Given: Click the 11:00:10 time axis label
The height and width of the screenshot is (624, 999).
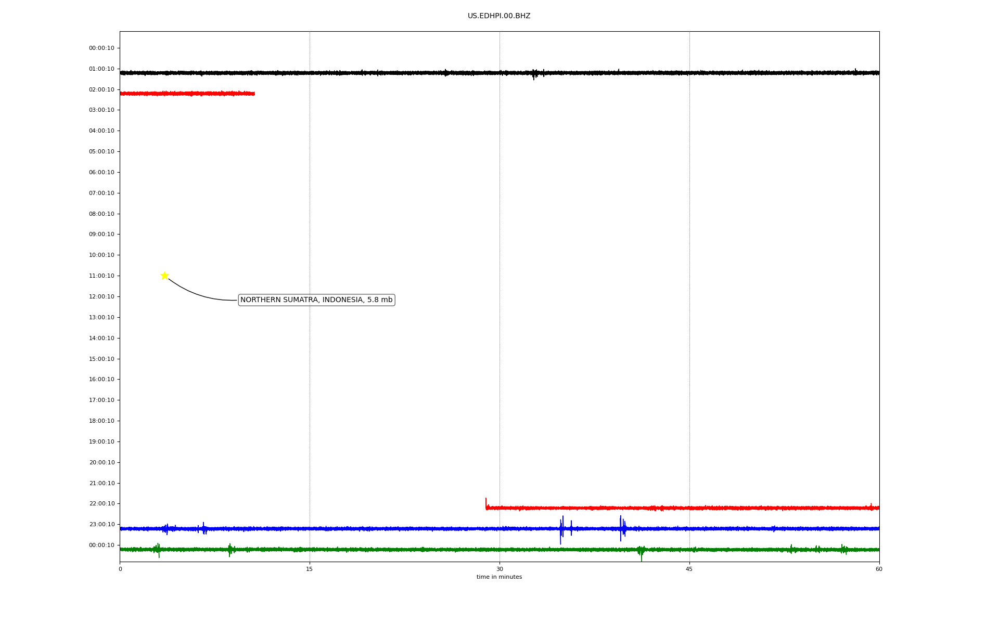Looking at the screenshot, I should tap(101, 276).
